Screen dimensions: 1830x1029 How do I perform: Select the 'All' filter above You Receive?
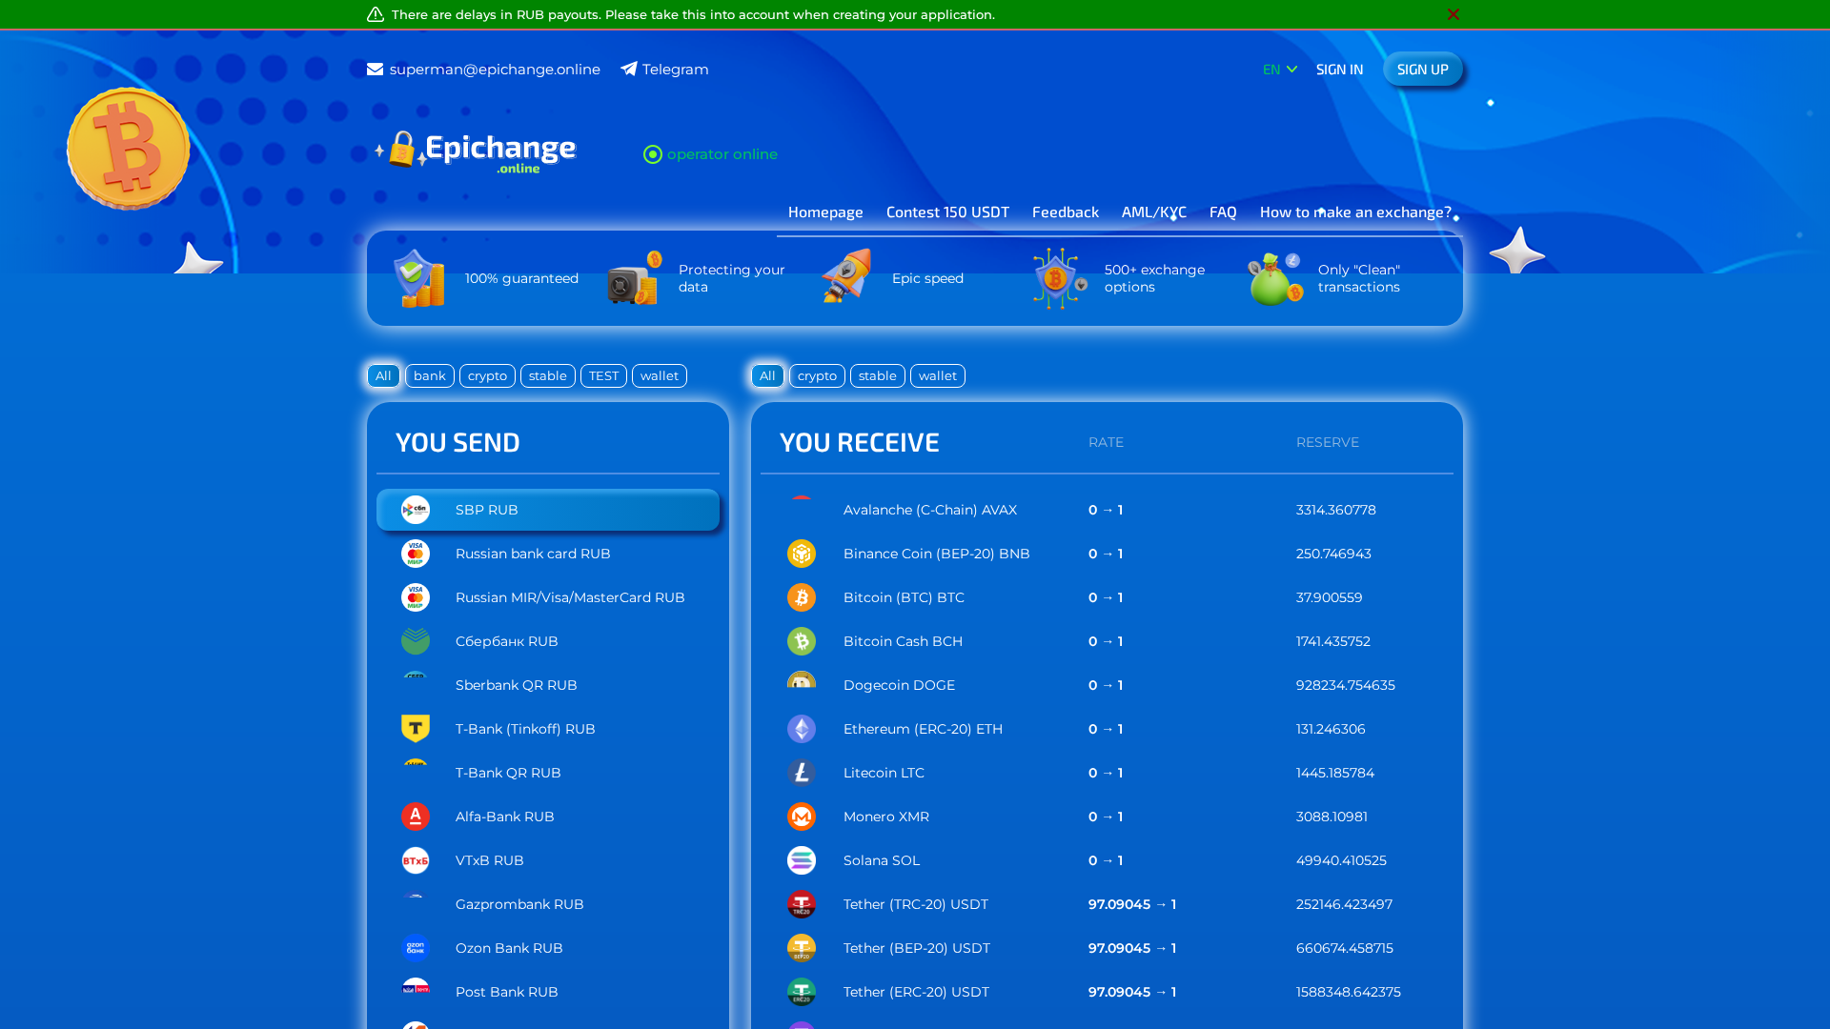point(767,375)
